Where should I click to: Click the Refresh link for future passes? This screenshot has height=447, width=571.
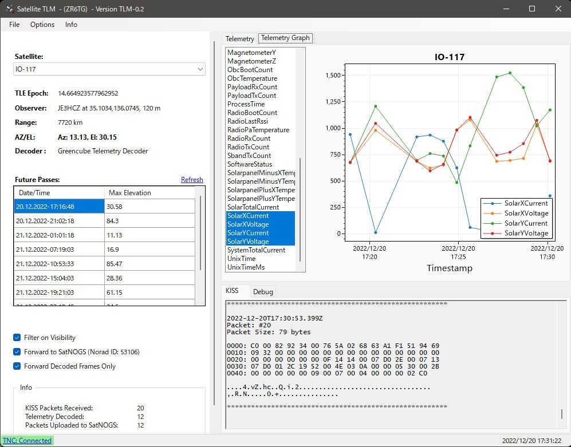(x=192, y=180)
